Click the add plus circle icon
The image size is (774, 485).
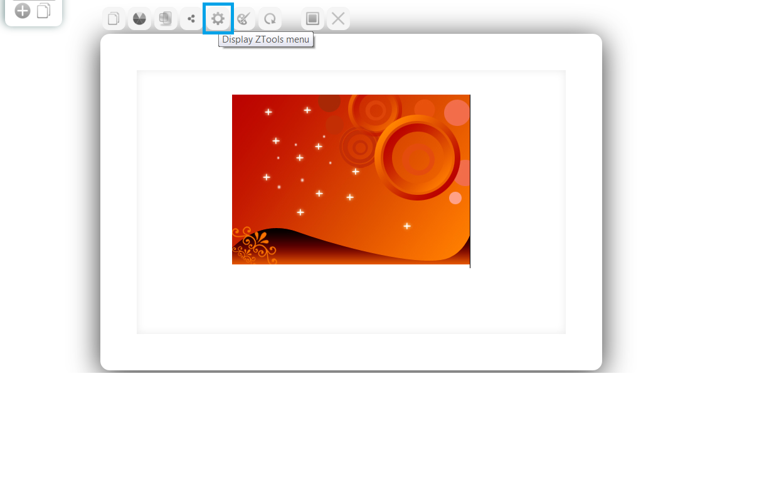coord(23,11)
